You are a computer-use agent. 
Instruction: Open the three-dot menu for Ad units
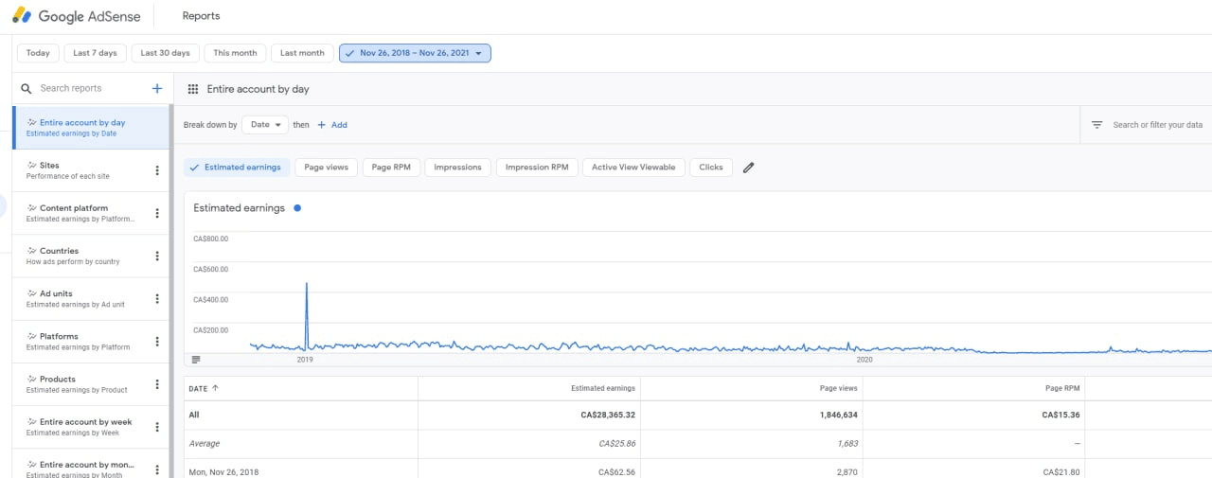coord(157,299)
